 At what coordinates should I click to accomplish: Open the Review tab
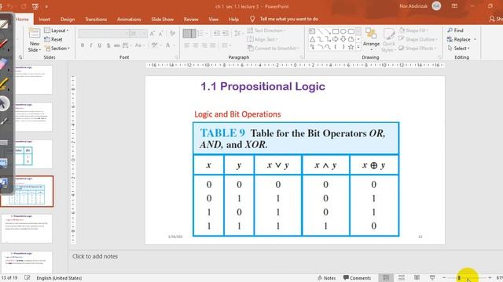pos(191,19)
